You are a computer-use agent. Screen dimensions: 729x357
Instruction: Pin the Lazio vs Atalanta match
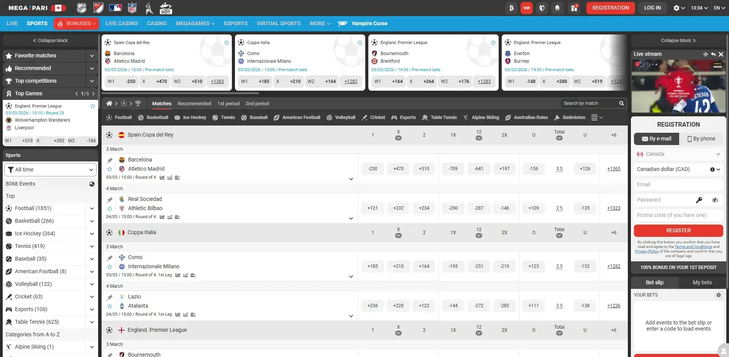click(110, 297)
